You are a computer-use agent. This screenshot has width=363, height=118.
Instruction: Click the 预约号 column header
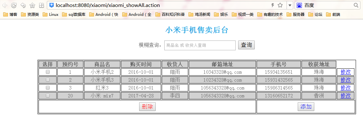(70, 64)
